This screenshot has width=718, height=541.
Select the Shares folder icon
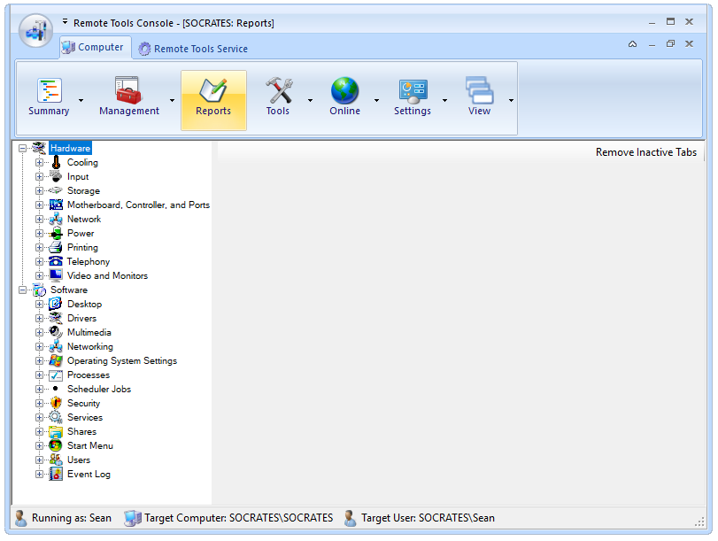[56, 431]
